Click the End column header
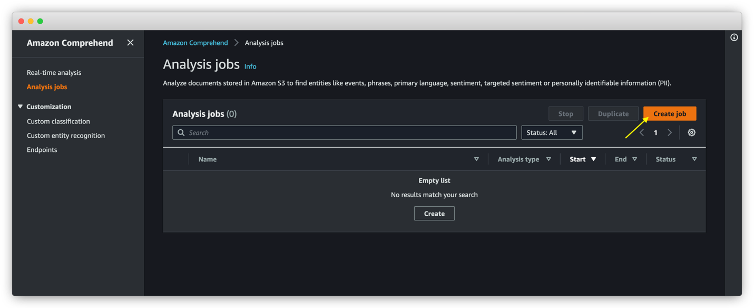Viewport: 754px width, 308px height. (621, 159)
